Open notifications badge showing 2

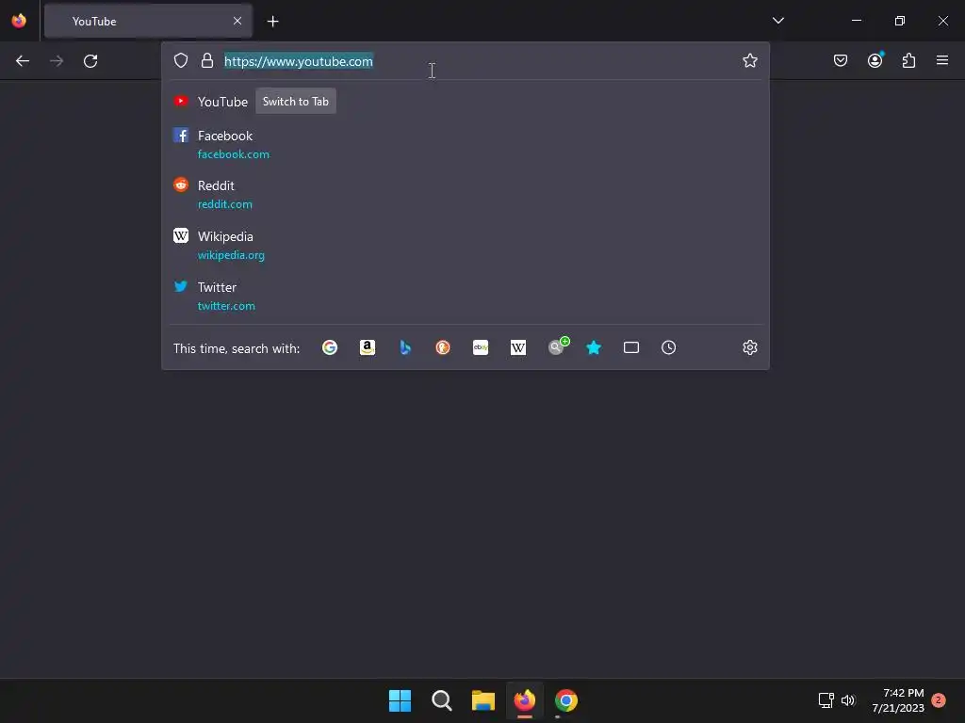939,700
